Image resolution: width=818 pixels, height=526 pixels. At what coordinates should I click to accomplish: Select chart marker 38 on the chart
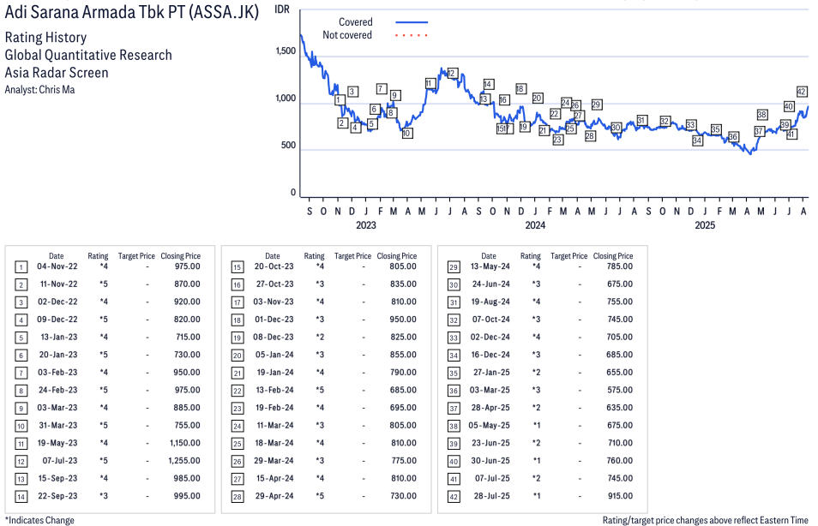pyautogui.click(x=761, y=115)
